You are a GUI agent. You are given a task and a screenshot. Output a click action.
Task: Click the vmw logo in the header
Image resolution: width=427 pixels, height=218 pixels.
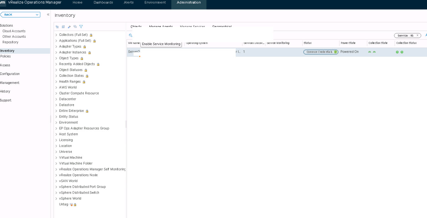coord(3,3)
